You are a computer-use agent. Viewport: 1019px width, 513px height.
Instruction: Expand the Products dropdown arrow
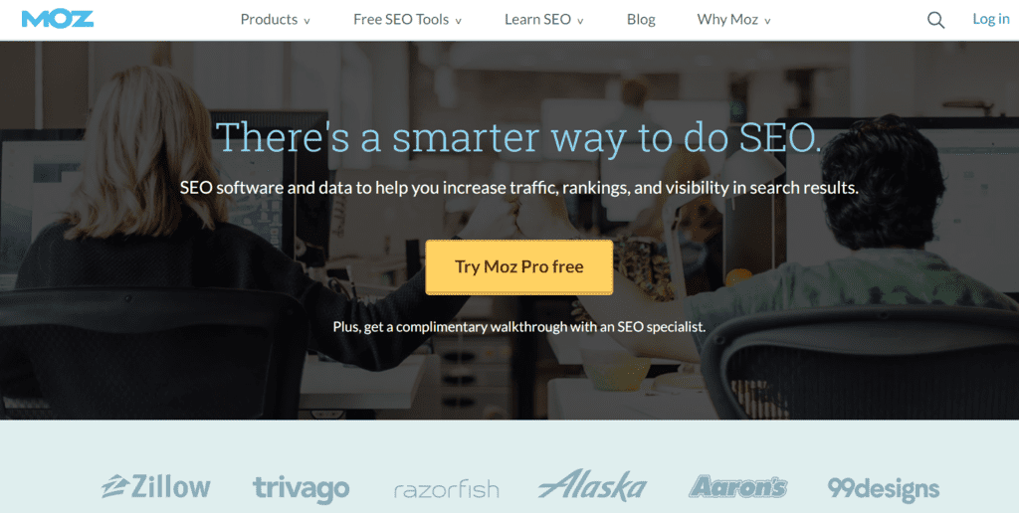tap(306, 21)
